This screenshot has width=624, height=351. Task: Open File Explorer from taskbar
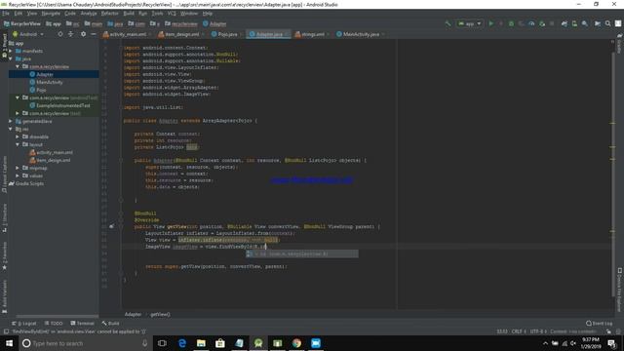(x=201, y=343)
